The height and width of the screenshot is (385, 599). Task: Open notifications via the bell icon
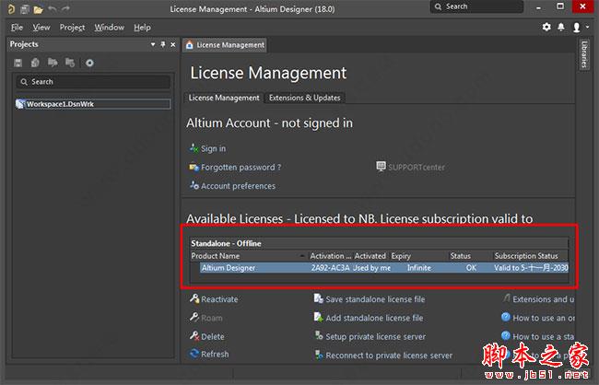click(561, 28)
